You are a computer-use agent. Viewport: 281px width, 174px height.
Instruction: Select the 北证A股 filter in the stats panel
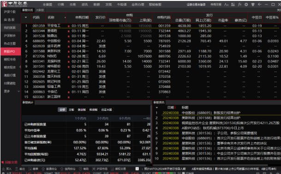[x=107, y=110]
